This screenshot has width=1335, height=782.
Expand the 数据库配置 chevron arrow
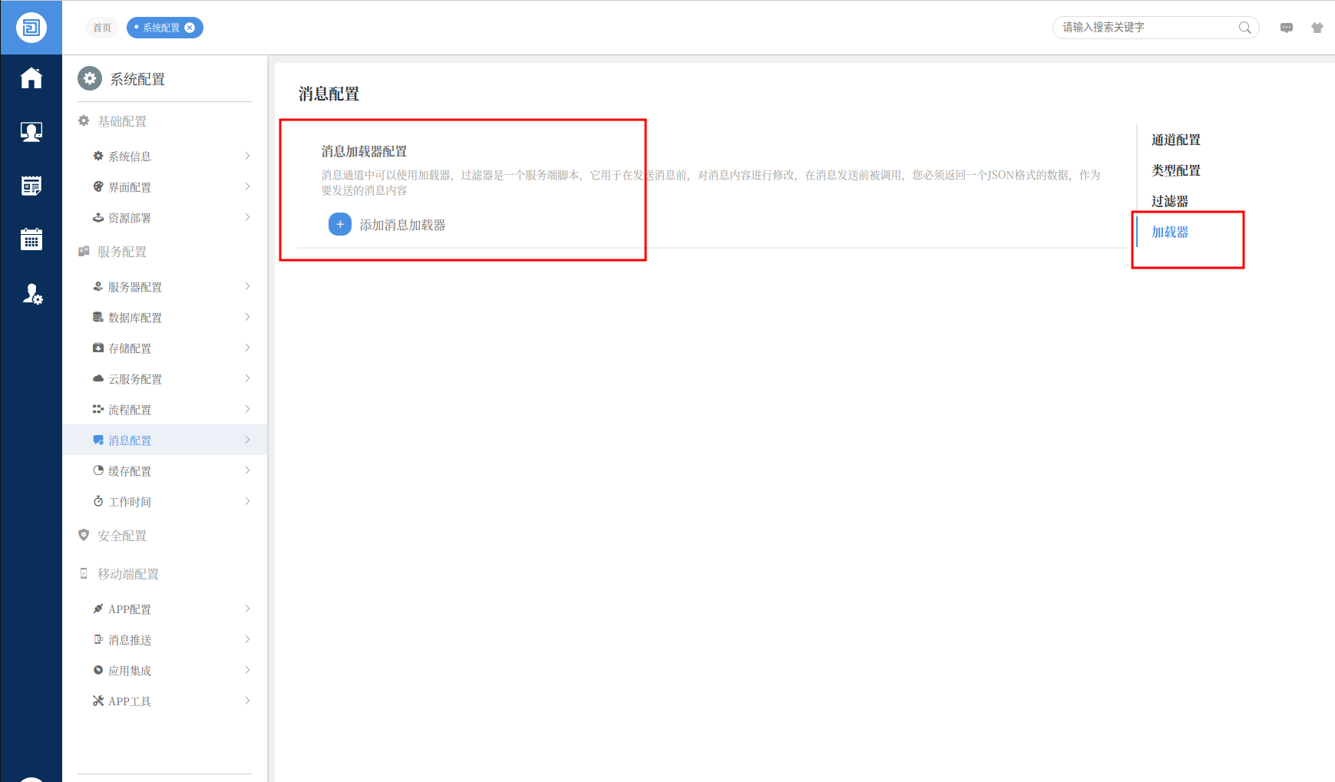[x=247, y=317]
